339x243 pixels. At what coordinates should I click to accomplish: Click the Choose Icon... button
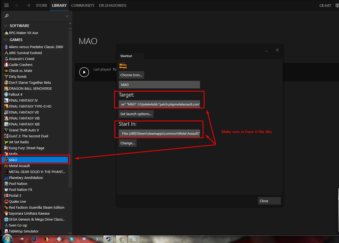(131, 75)
